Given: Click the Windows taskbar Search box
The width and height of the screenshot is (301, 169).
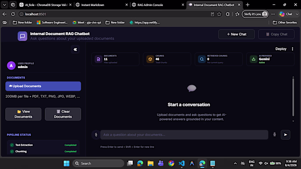Looking at the screenshot, I should 98,163.
